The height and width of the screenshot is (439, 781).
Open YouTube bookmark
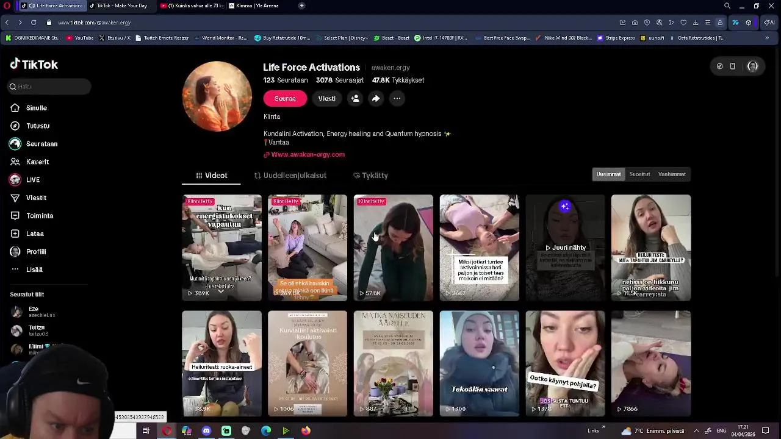point(80,38)
